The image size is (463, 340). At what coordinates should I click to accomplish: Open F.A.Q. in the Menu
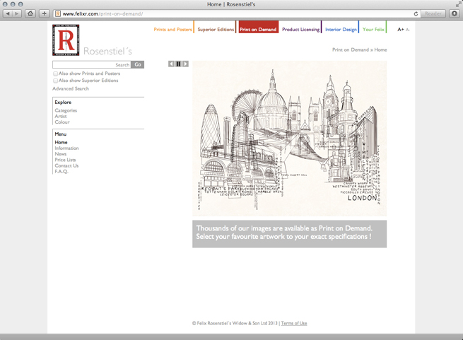coord(61,172)
